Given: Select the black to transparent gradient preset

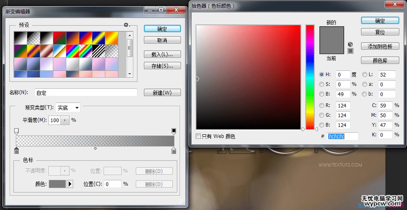Looking at the screenshot, I should 33,38.
